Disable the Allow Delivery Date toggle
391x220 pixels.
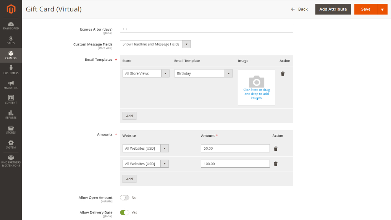(x=124, y=212)
